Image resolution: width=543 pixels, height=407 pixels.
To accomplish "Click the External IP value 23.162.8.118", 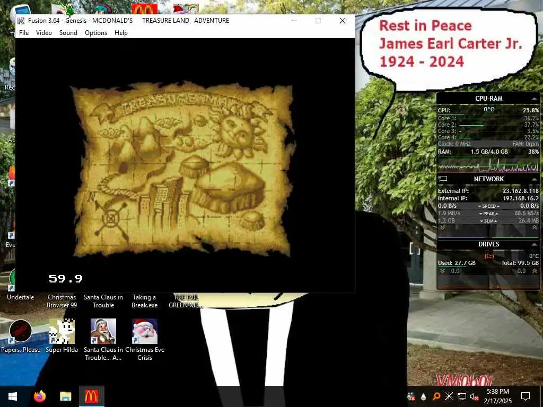I will (521, 191).
